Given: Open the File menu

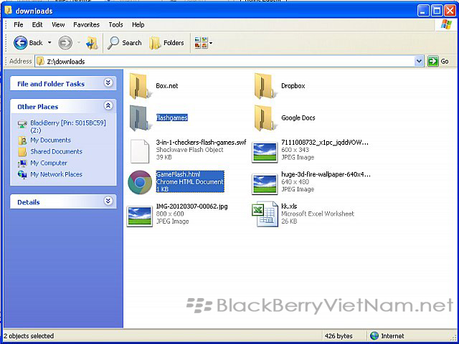Looking at the screenshot, I should coord(19,24).
